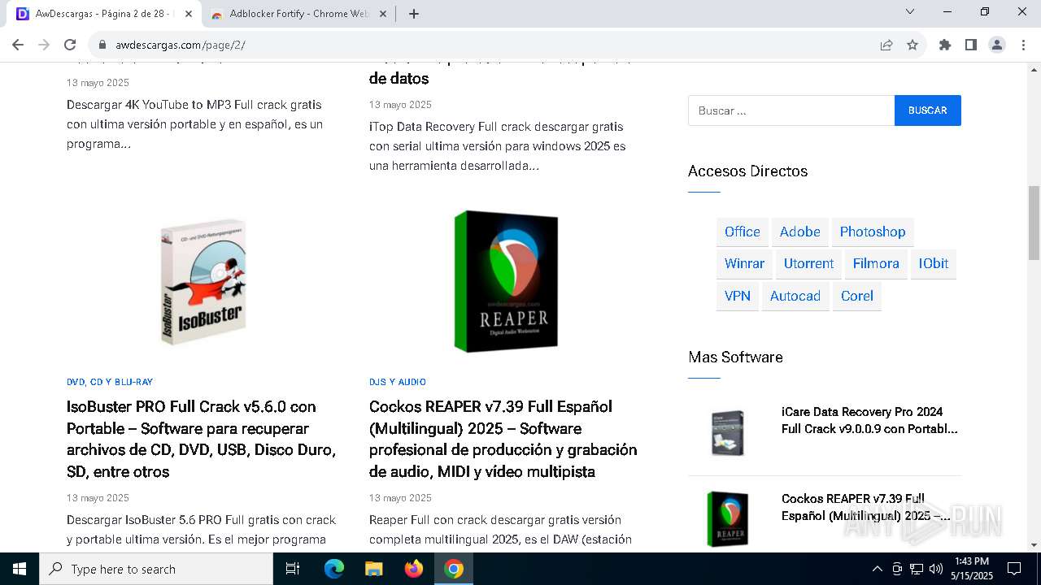Open Task View on the taskbar

coord(293,569)
